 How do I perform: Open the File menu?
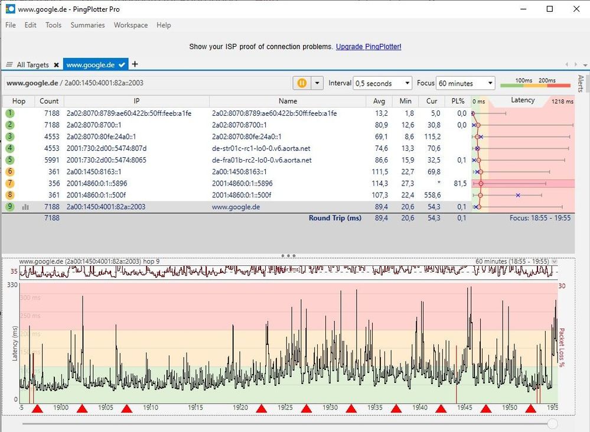(11, 25)
